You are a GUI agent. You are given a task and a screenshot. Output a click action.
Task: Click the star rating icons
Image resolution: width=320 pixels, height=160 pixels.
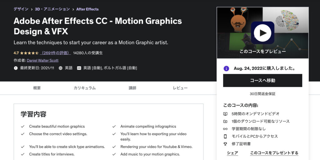tap(29, 53)
